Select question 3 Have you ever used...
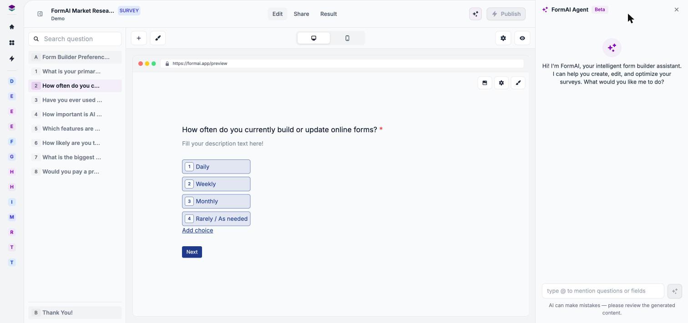Image resolution: width=688 pixels, height=323 pixels. pyautogui.click(x=75, y=100)
